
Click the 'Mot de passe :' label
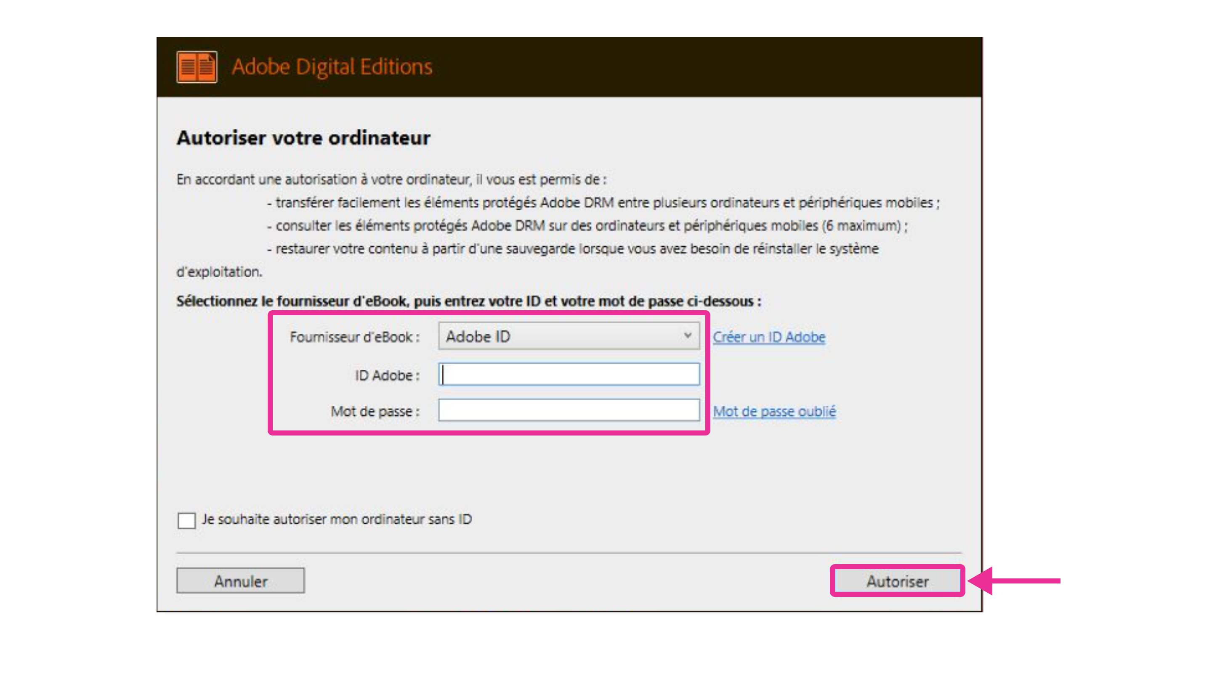pos(375,412)
